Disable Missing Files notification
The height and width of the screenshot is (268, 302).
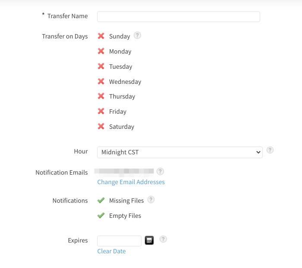tap(101, 200)
